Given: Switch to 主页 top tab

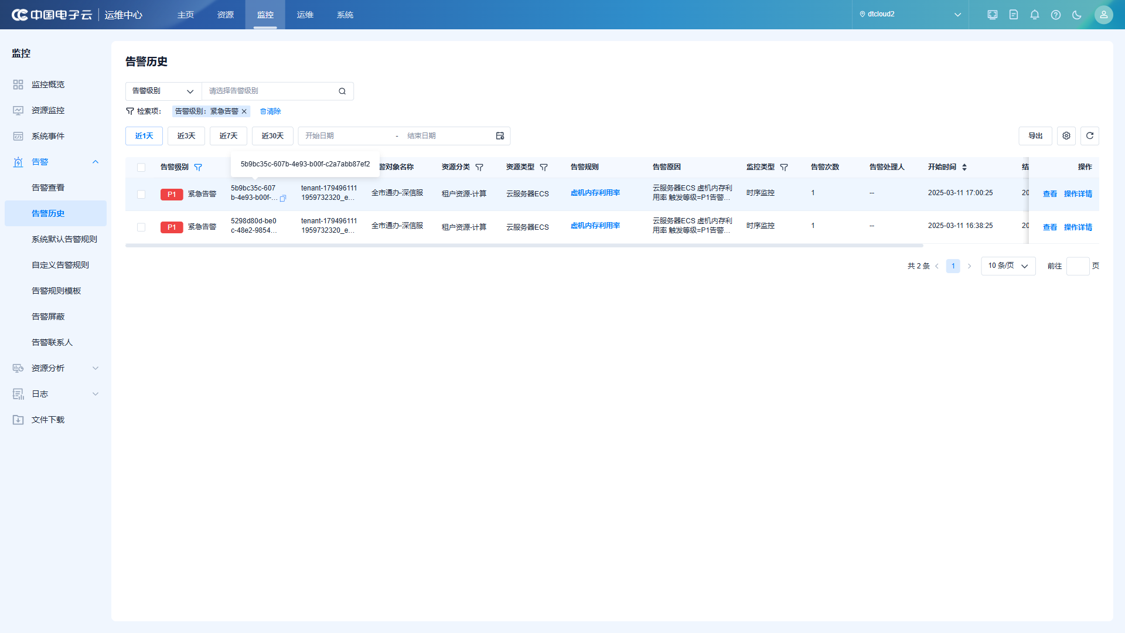Looking at the screenshot, I should [x=186, y=15].
